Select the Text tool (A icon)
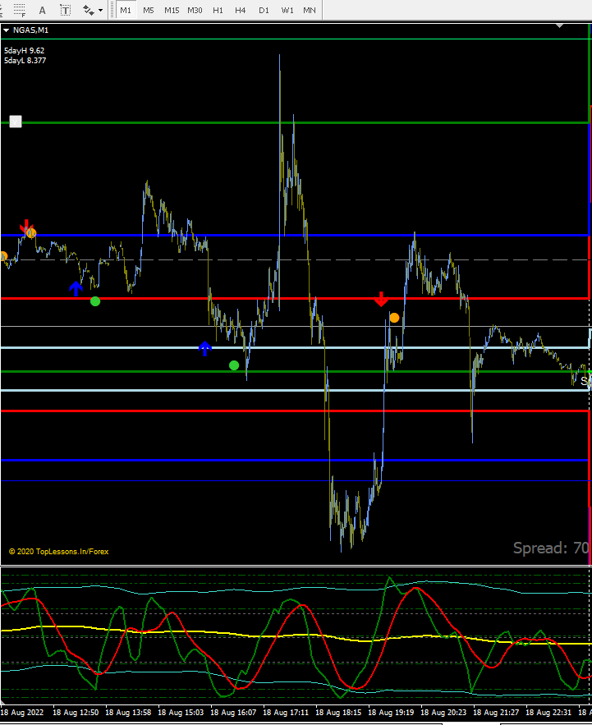This screenshot has height=725, width=592. (x=42, y=10)
